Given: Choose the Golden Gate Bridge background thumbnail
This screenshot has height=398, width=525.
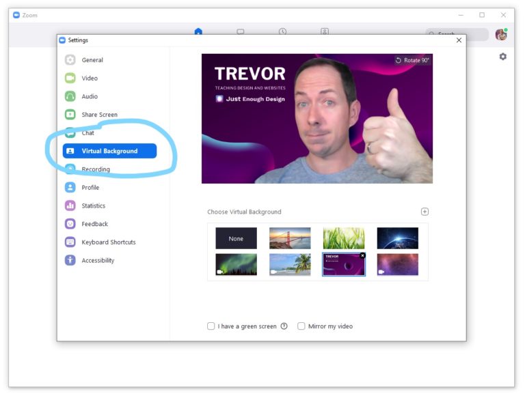Looking at the screenshot, I should (x=290, y=238).
